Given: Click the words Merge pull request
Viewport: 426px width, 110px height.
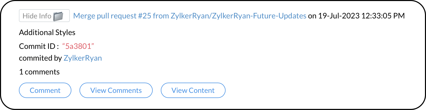Looking at the screenshot, I should point(105,16).
